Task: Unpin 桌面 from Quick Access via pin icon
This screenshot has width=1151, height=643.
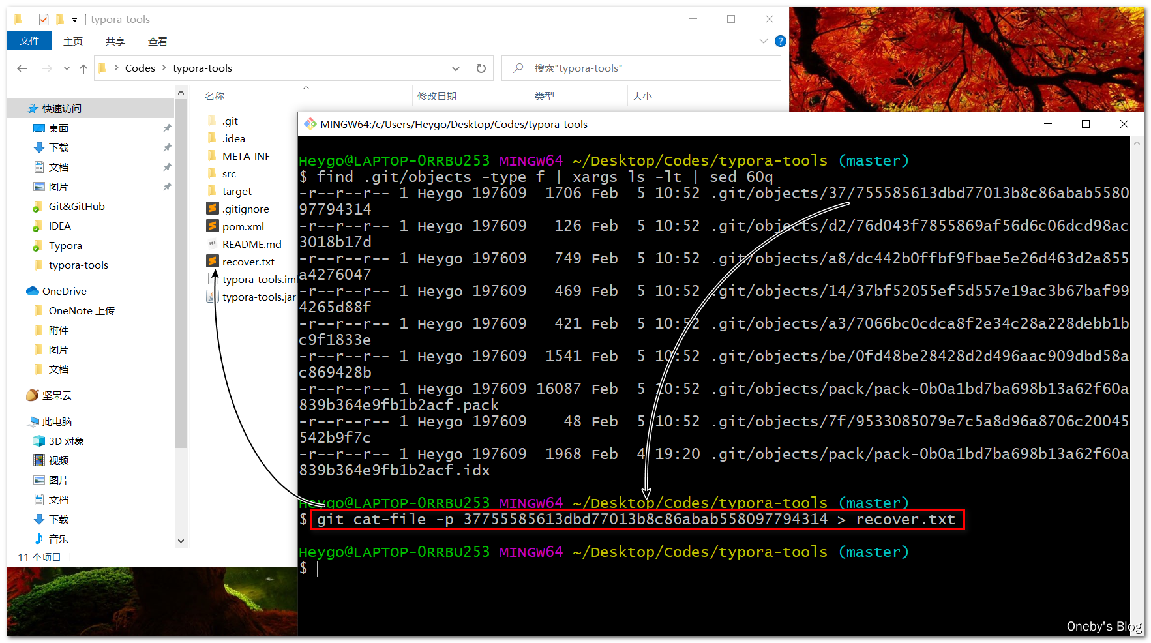Action: pos(167,128)
